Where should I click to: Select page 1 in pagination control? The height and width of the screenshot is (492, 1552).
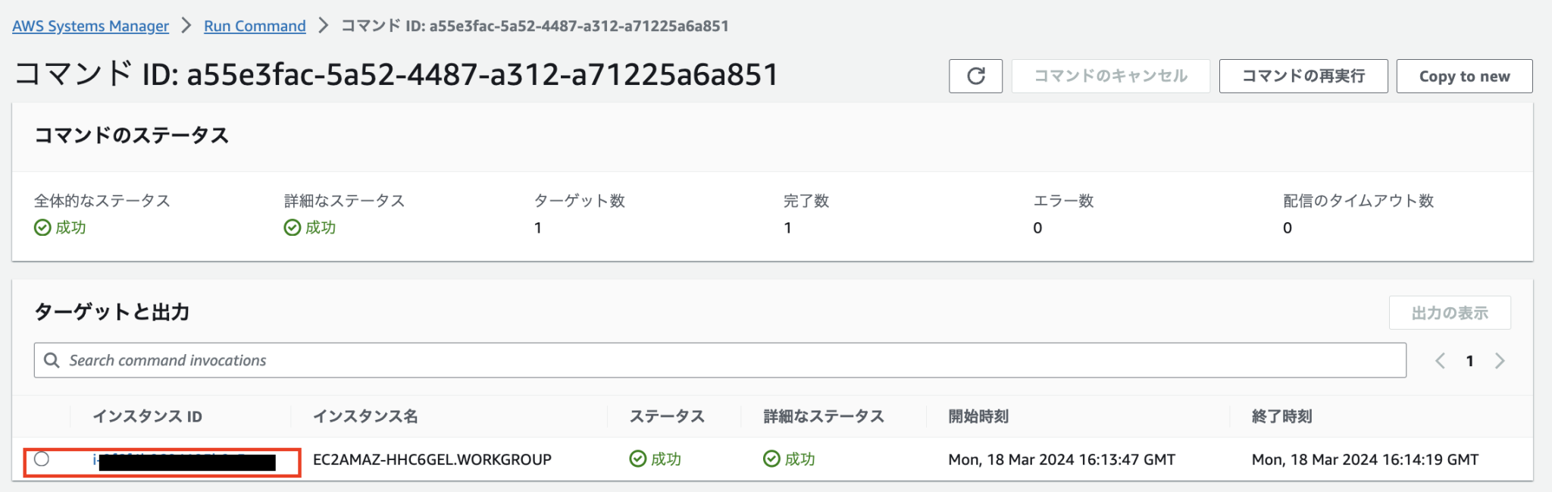1469,361
